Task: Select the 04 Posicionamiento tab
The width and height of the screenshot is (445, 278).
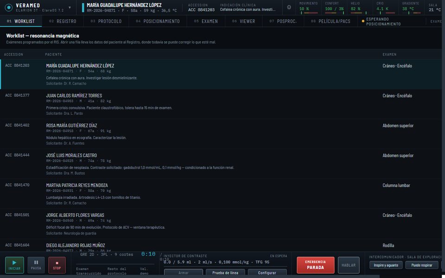Action: tap(158, 21)
